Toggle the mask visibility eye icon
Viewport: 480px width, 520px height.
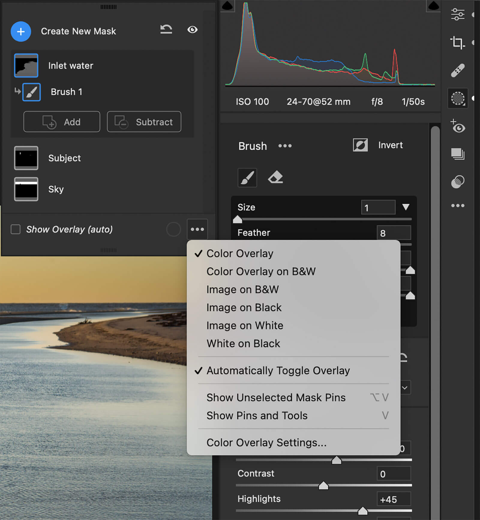(x=192, y=29)
